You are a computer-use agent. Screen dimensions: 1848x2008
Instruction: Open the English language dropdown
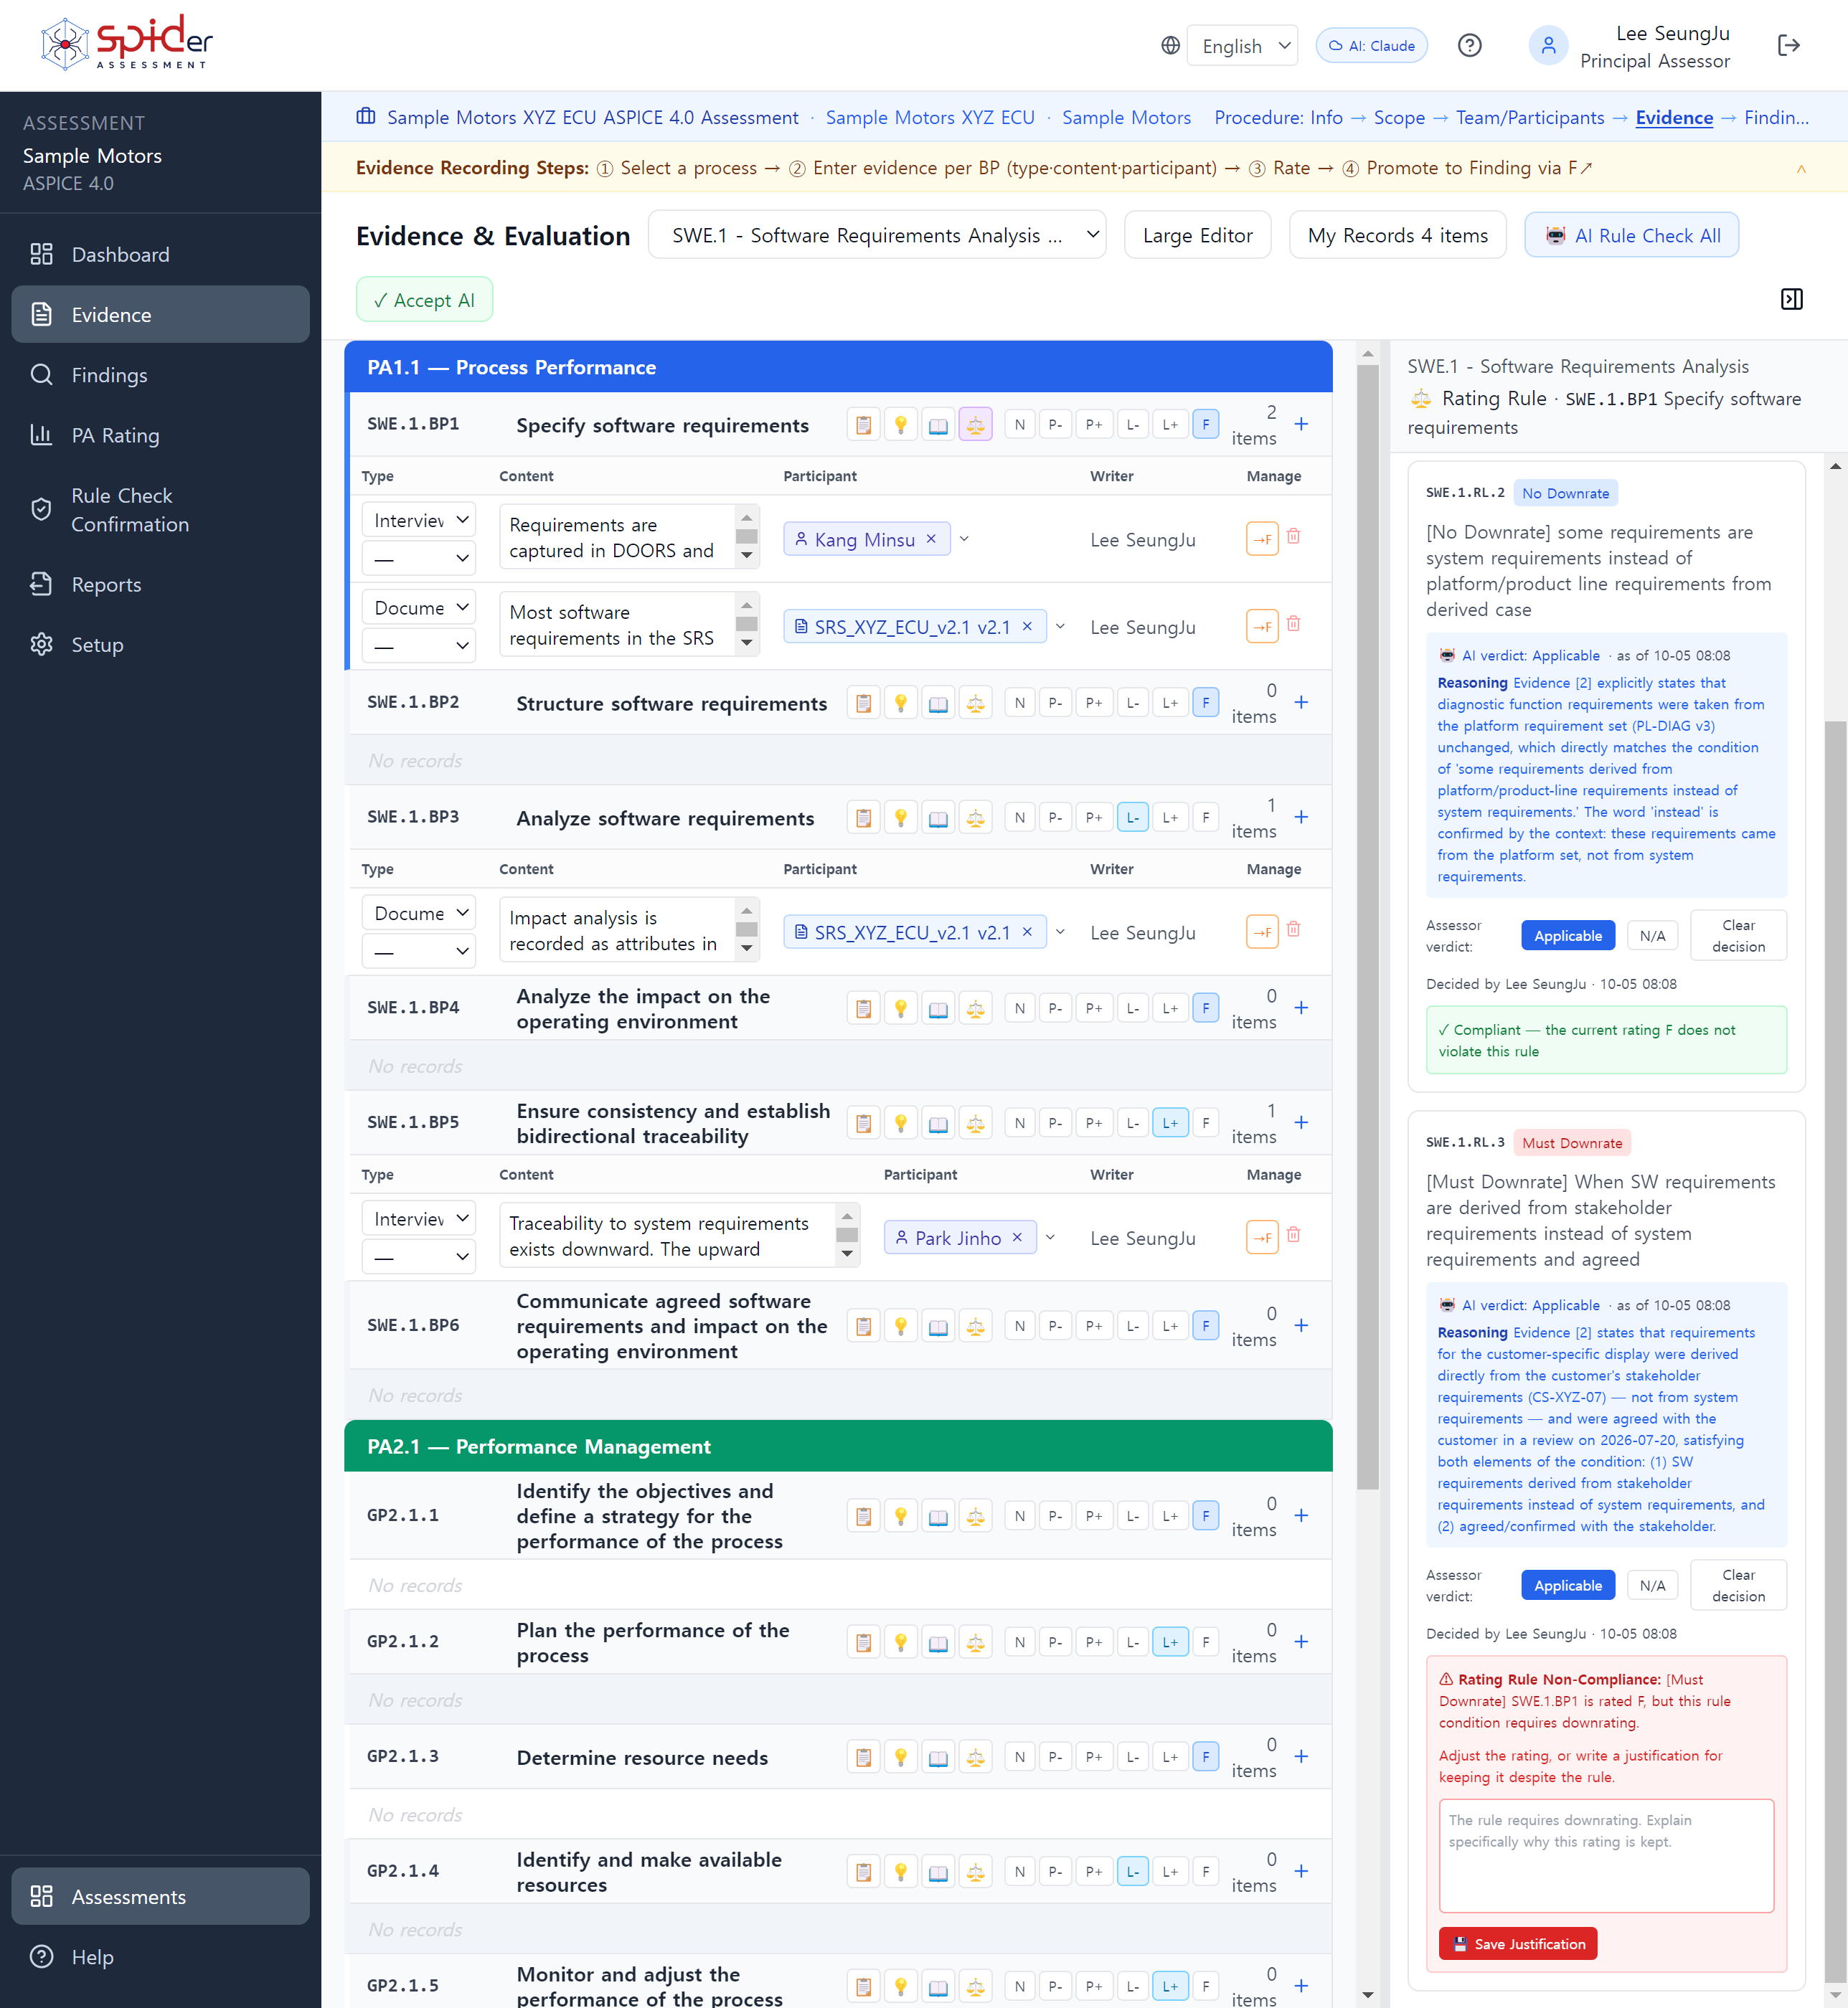1242,45
